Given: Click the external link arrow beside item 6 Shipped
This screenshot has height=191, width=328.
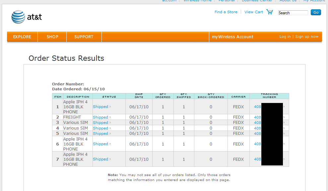Looking at the screenshot, I should (x=110, y=144).
